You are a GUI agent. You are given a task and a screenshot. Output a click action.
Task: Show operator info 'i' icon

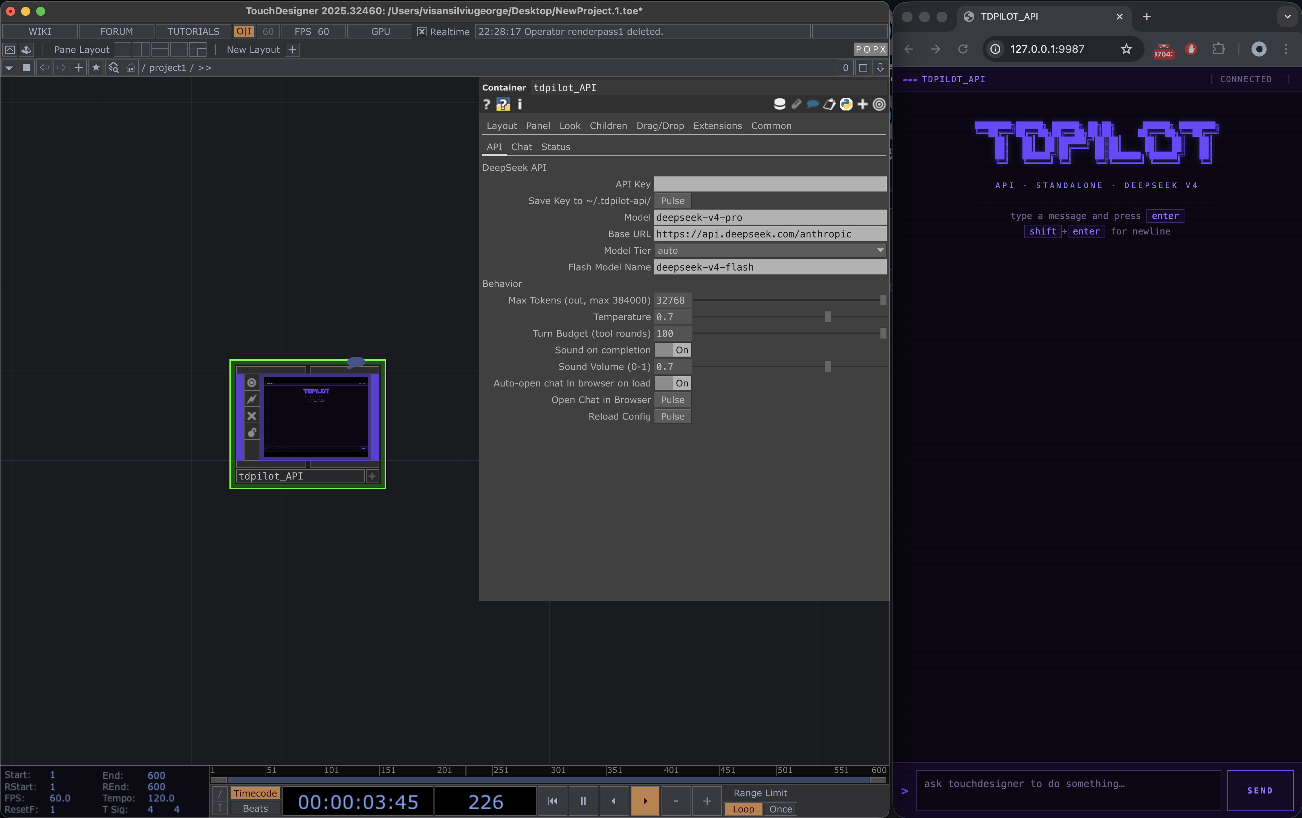pyautogui.click(x=520, y=104)
